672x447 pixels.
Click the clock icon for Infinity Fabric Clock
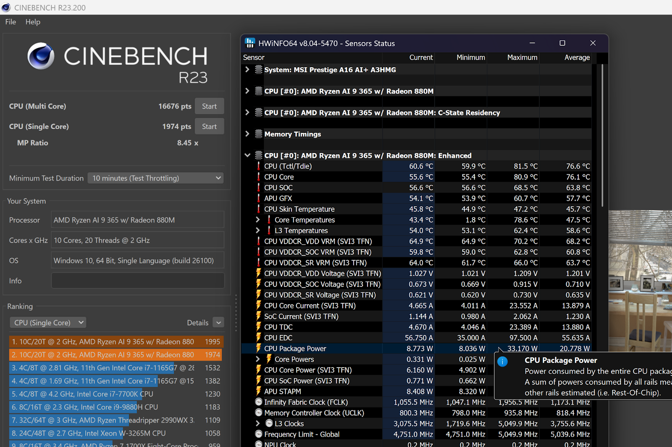pos(259,402)
